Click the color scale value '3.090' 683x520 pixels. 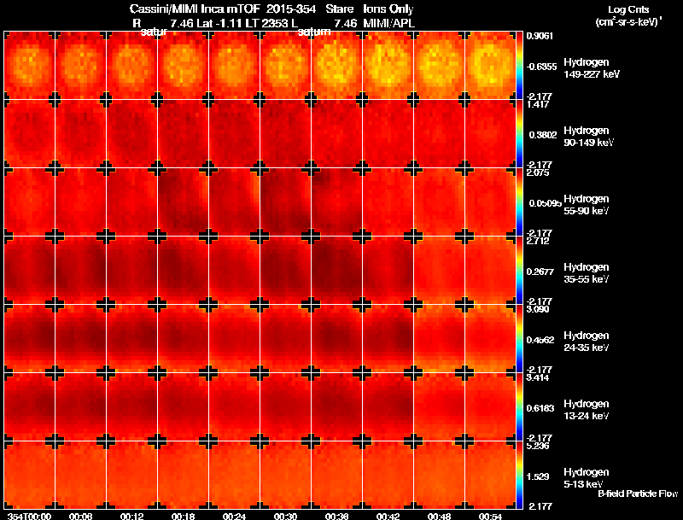coord(539,309)
